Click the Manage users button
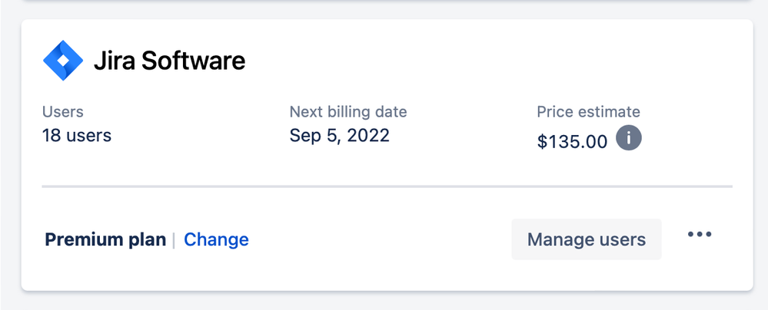Image resolution: width=768 pixels, height=310 pixels. [587, 239]
